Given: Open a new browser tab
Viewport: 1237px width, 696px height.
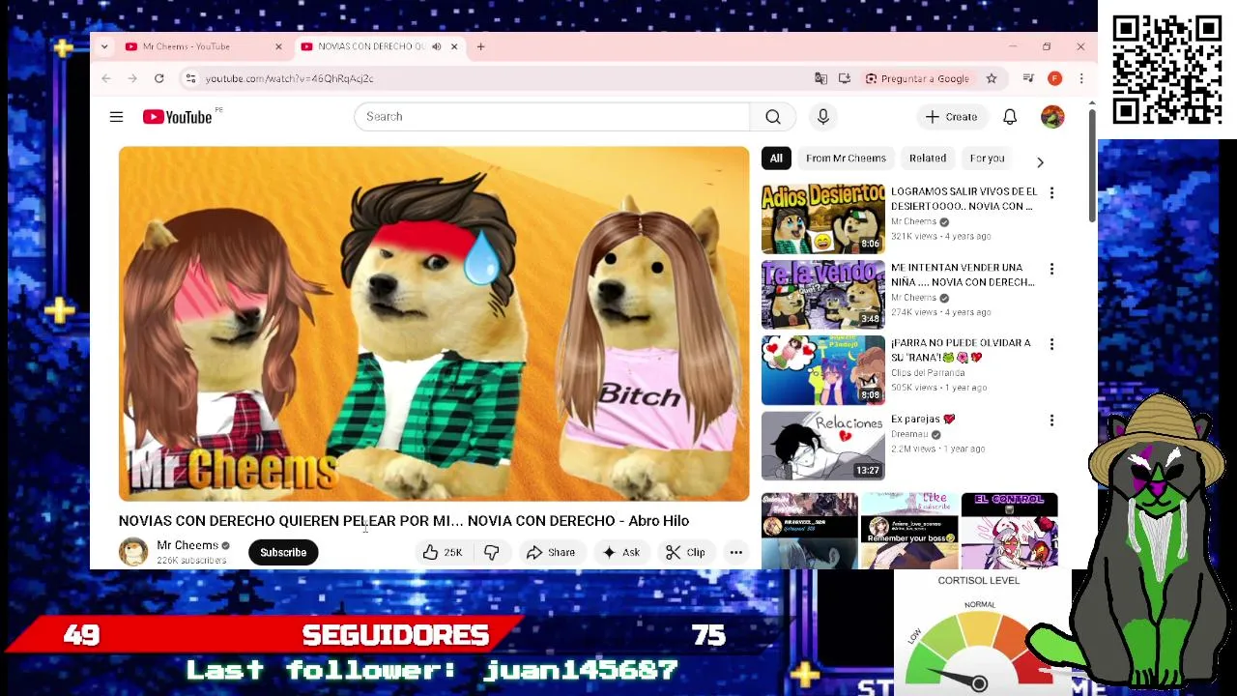Looking at the screenshot, I should [x=480, y=46].
